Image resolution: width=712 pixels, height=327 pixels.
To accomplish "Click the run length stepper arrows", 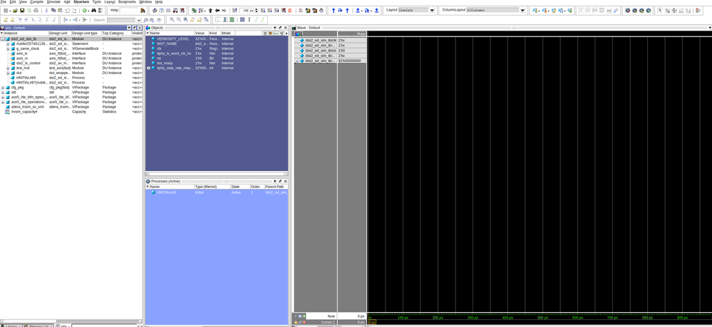I will (x=257, y=10).
